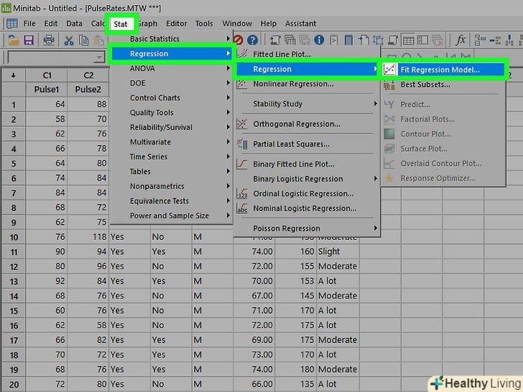This screenshot has height=392, width=523.
Task: Click the Fitted Line Plot icon
Action: (242, 55)
